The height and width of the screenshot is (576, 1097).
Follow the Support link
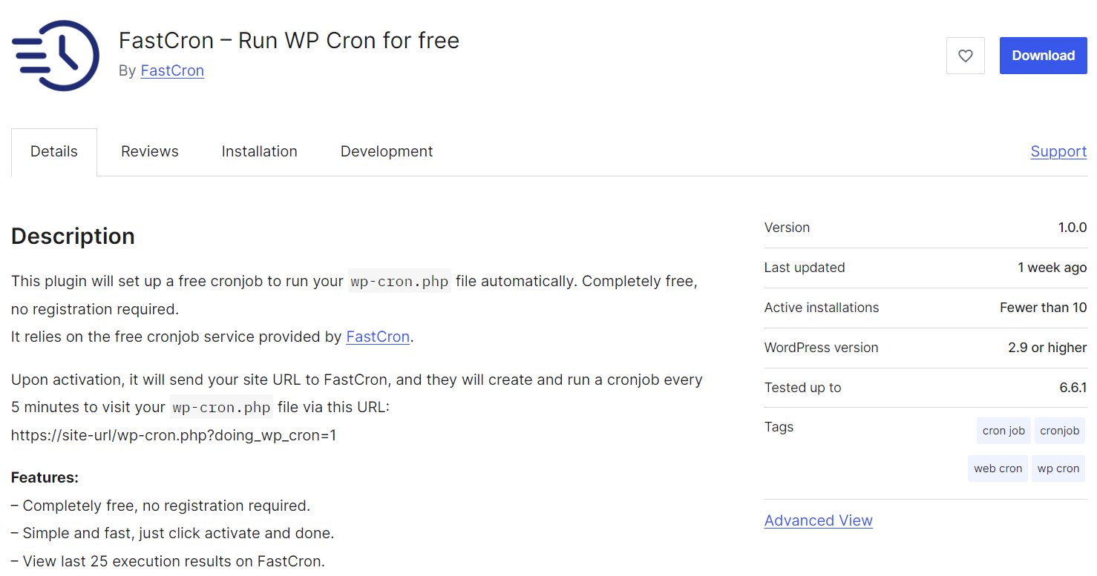tap(1058, 151)
